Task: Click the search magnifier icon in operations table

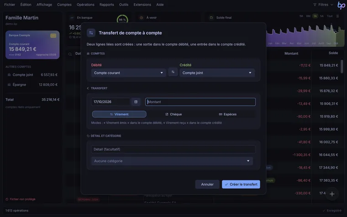Action: coord(70,54)
